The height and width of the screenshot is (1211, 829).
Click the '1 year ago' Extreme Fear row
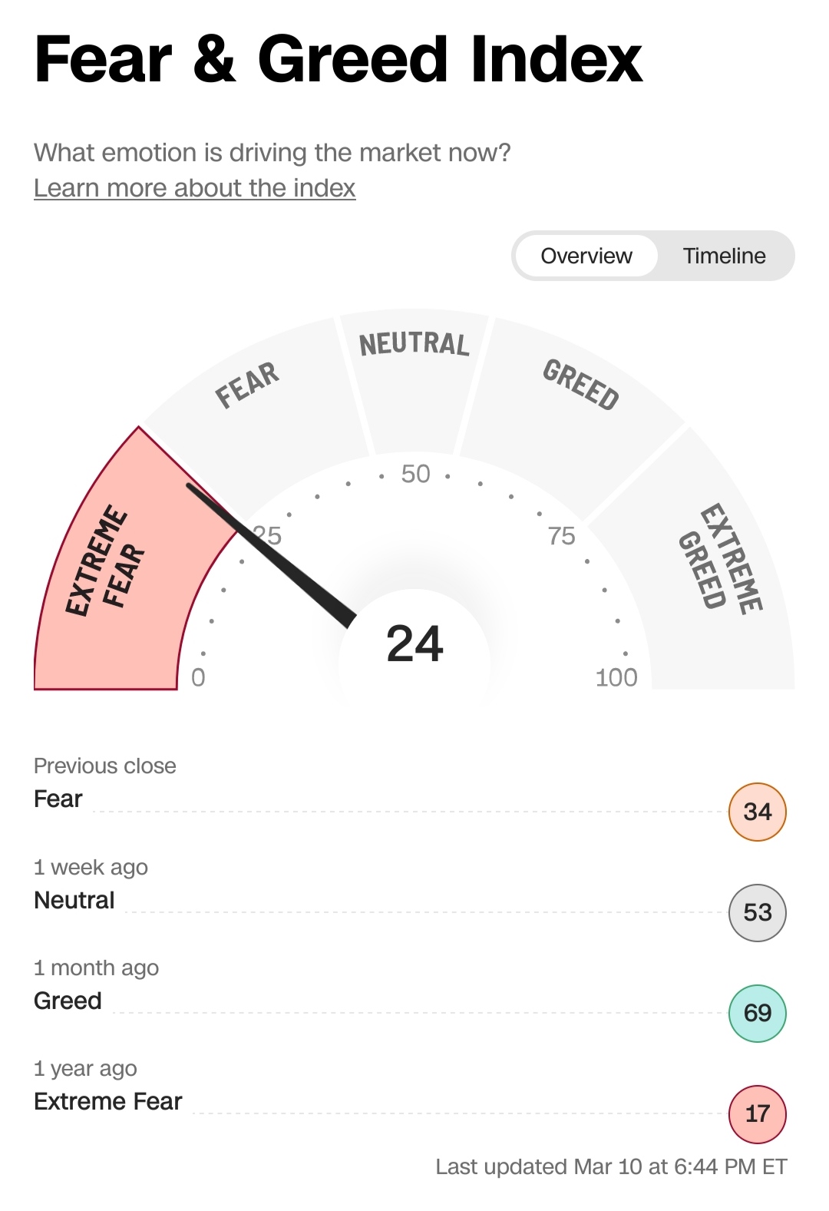(108, 1101)
